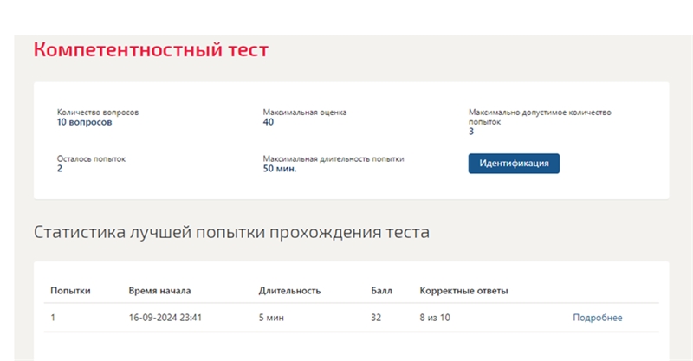Viewport: 693px width, 361px height.
Task: Click the Статистика лучшей попытки прохождения теста heading
Action: (231, 232)
